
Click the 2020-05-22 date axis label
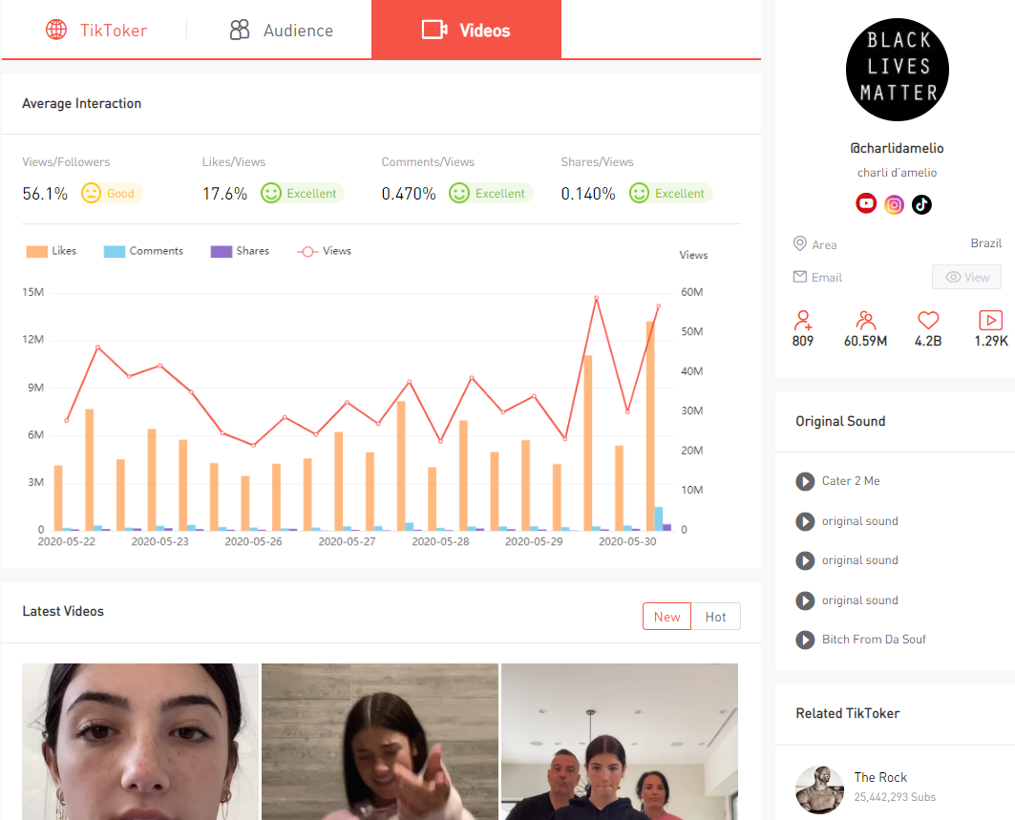click(67, 541)
